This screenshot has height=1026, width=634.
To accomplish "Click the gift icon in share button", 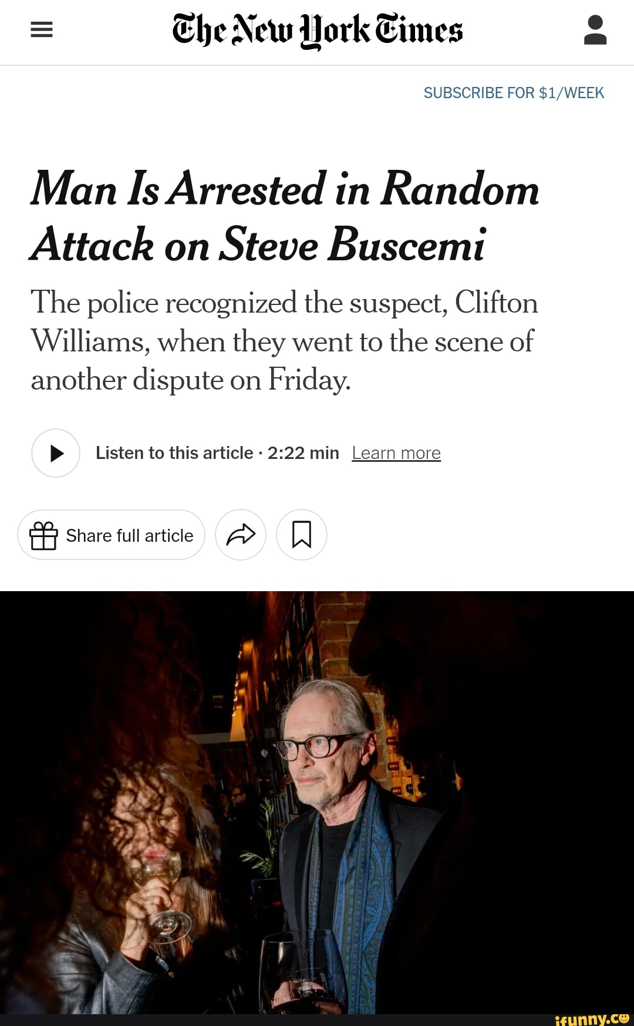I will (43, 535).
